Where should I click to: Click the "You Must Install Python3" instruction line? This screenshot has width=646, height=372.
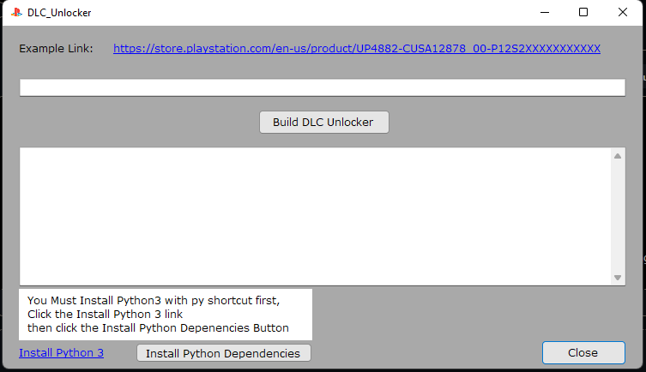pos(154,300)
